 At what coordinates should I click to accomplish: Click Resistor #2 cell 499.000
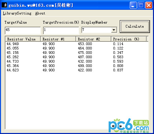pos(85,66)
